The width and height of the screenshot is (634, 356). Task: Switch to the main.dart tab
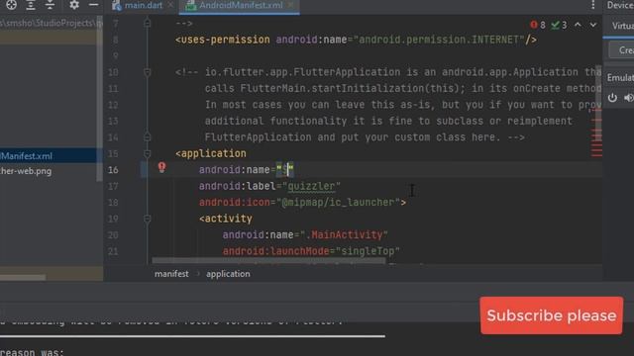coord(143,5)
